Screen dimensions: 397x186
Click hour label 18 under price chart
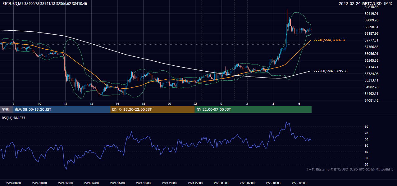(143, 104)
